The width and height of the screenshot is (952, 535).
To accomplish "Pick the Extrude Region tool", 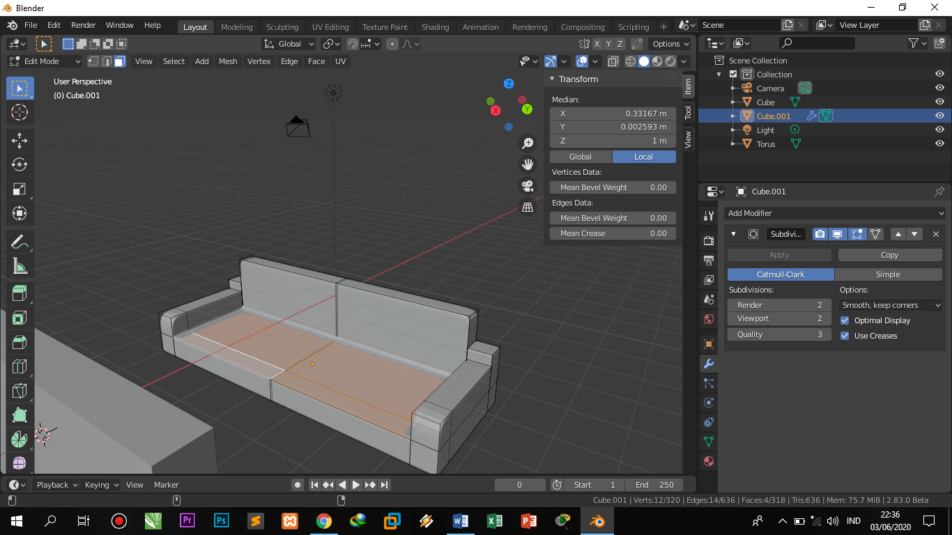I will click(x=20, y=293).
